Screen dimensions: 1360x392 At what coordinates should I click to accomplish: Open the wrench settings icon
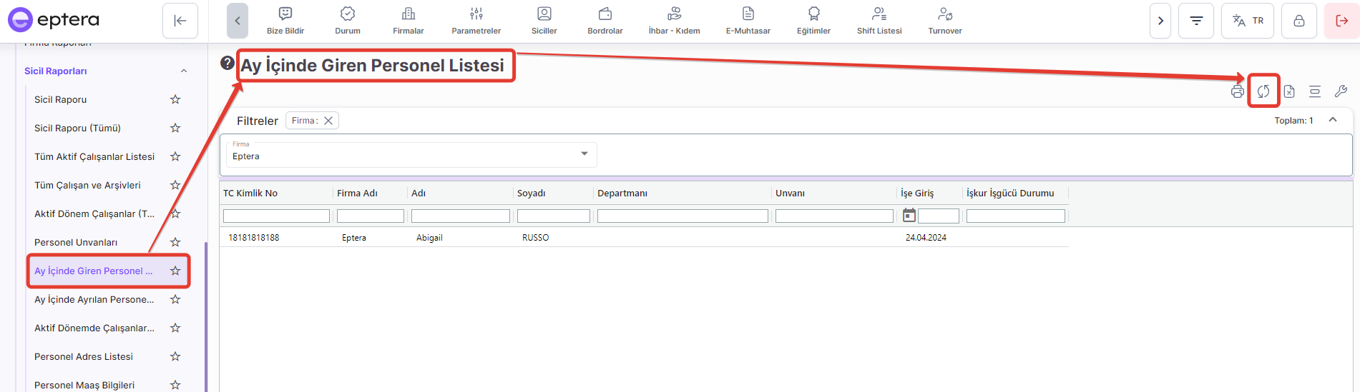coord(1341,91)
